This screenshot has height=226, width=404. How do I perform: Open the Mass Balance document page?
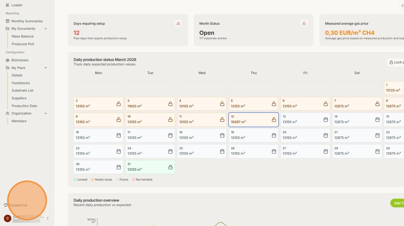(x=23, y=36)
